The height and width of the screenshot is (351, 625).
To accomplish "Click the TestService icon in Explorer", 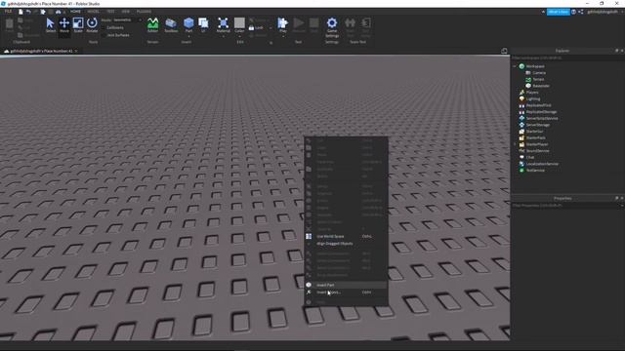I will click(521, 171).
